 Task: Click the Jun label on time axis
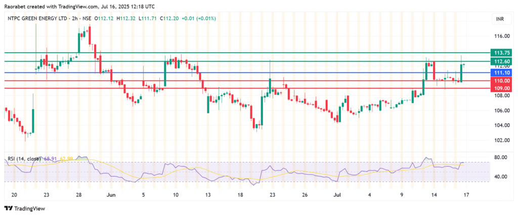[111, 195]
